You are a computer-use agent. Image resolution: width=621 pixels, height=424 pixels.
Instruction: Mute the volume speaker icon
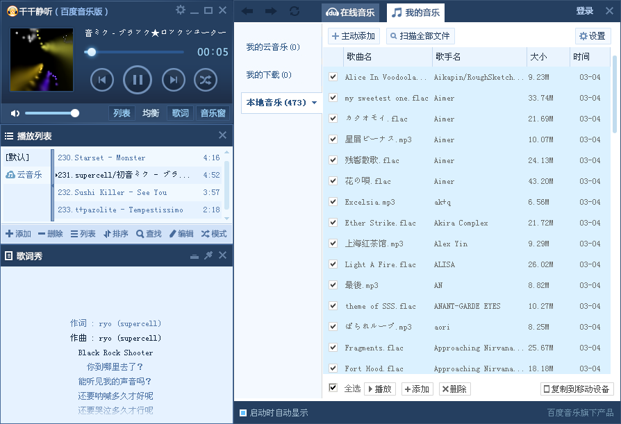(15, 113)
